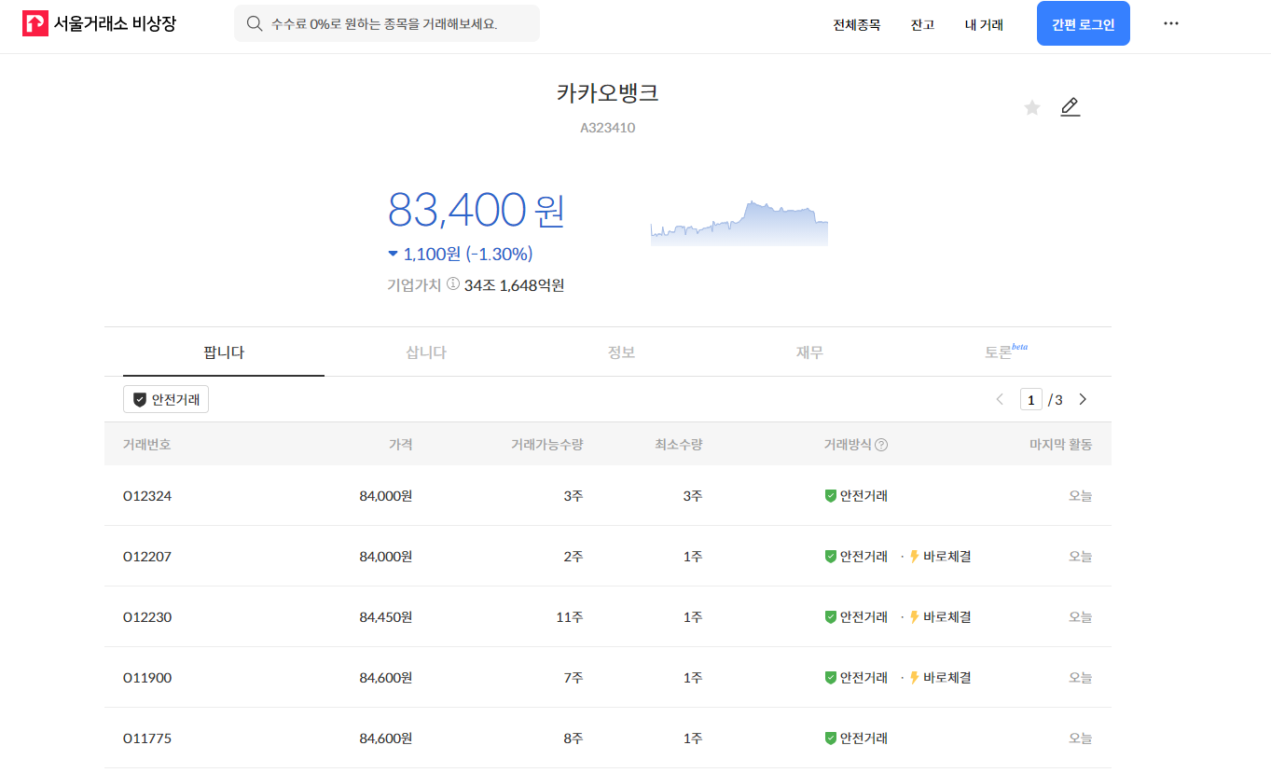
Task: Click the 카카오뱅크 price mini chart
Action: pyautogui.click(x=739, y=223)
